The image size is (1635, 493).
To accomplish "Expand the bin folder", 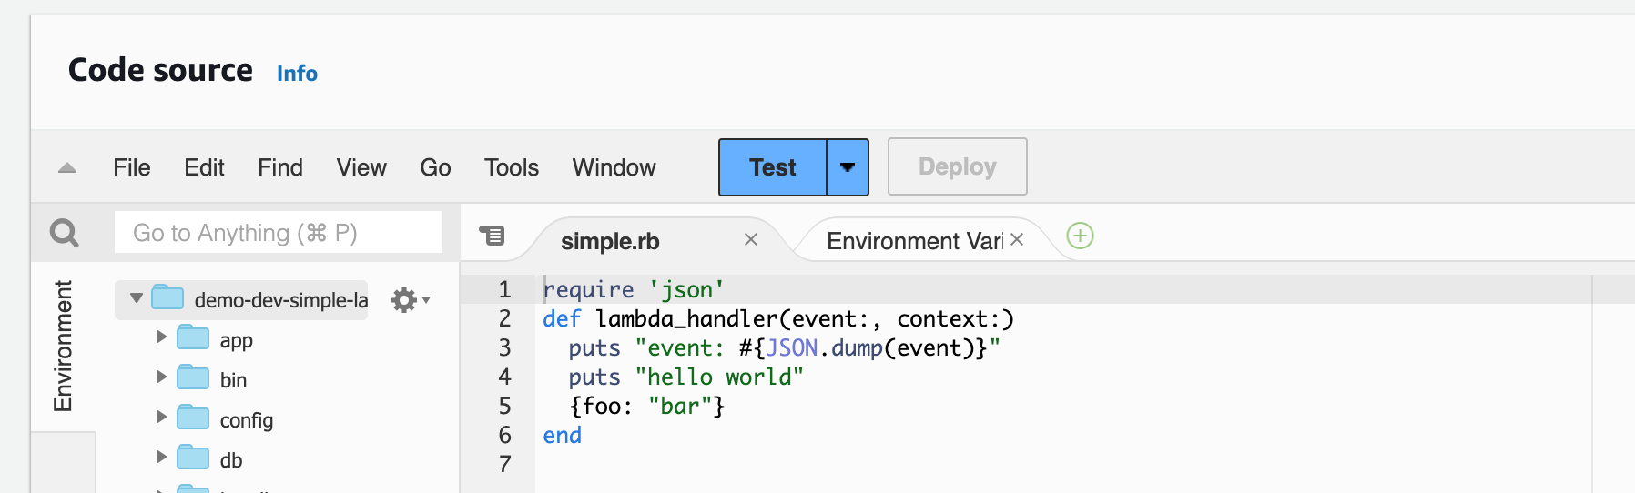I will coord(161,377).
